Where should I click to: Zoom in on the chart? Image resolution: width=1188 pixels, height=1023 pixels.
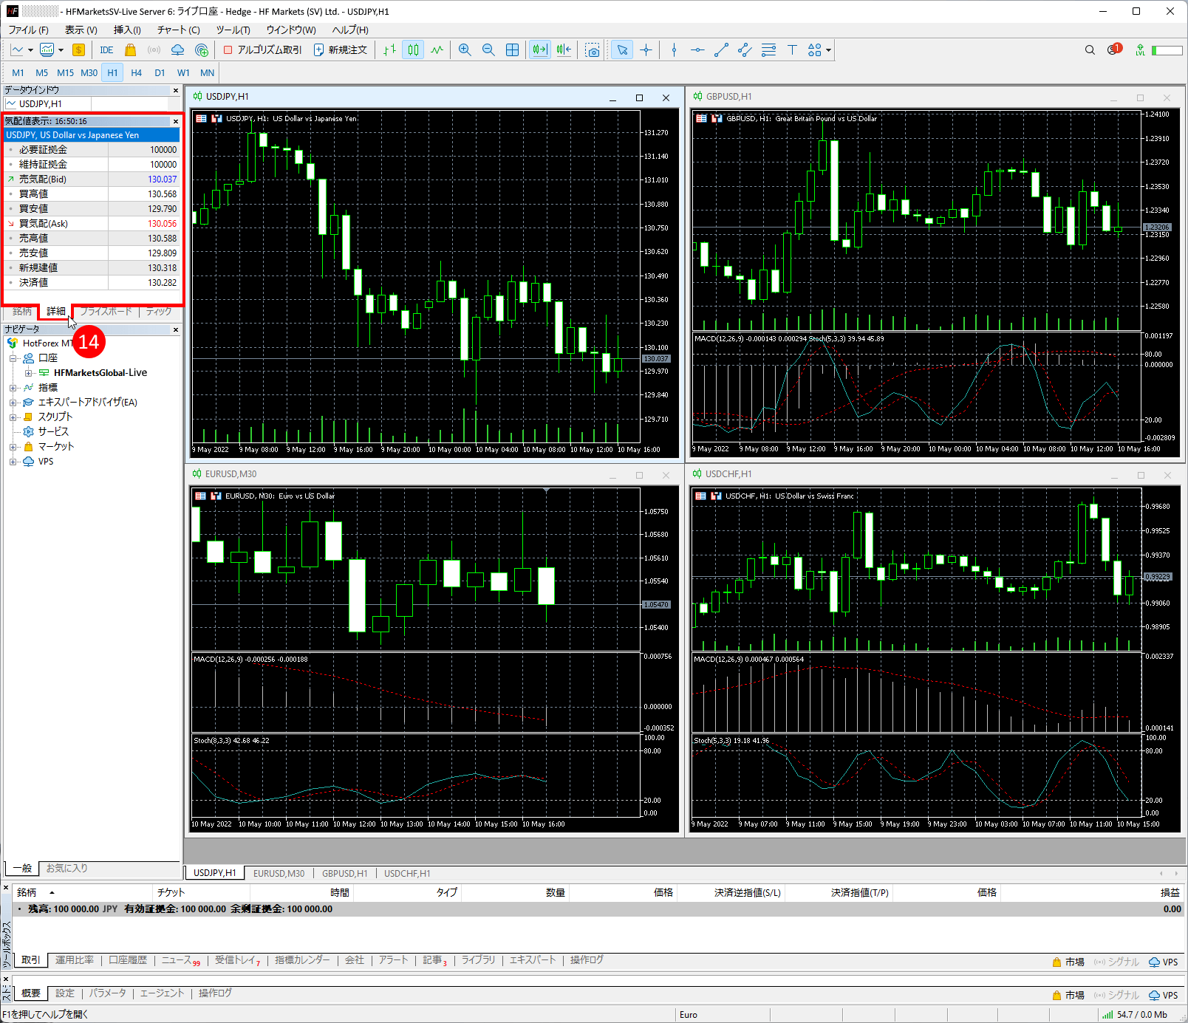(x=465, y=50)
